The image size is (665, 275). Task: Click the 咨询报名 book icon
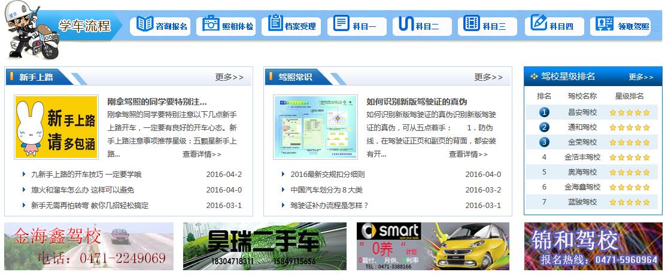click(x=145, y=25)
